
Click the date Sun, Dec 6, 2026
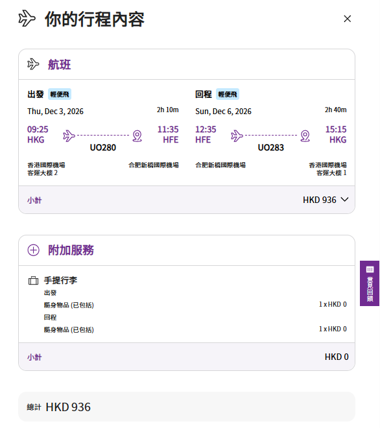tap(223, 112)
